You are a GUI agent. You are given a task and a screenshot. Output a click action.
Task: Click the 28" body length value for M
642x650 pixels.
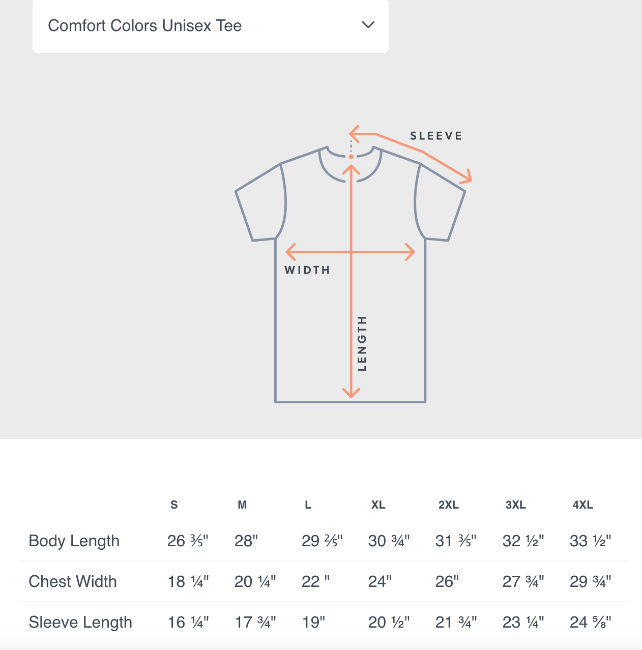[246, 541]
